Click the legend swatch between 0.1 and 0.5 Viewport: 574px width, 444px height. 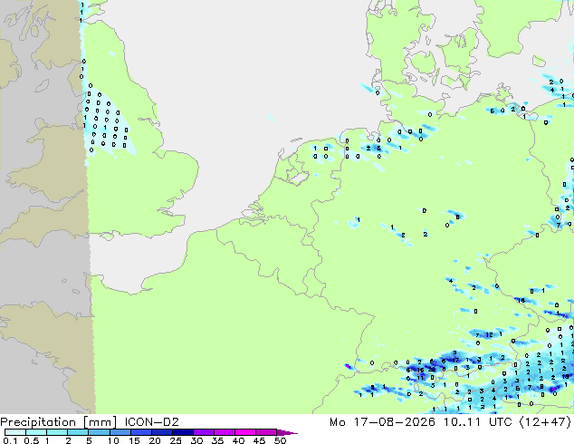15,432
